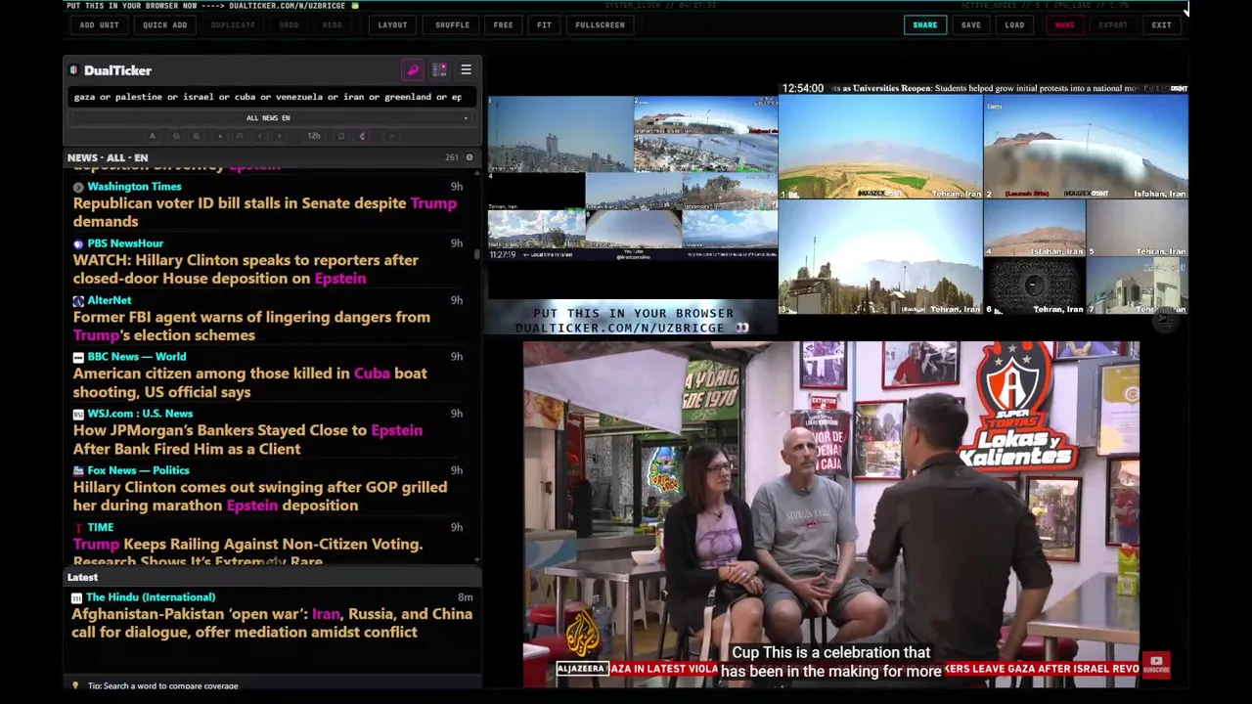Click the pink key icon in DualTicker
Viewport: 1252px width, 704px height.
tap(413, 70)
